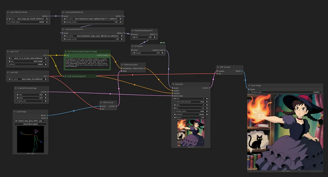This screenshot has height=177, width=328.
Task: Click the filename_prefix field in Save Image
Action: click(285, 92)
